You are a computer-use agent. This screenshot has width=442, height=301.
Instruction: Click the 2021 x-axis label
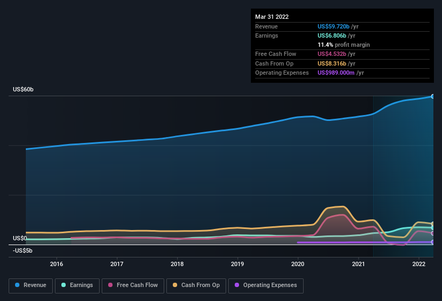click(x=358, y=264)
